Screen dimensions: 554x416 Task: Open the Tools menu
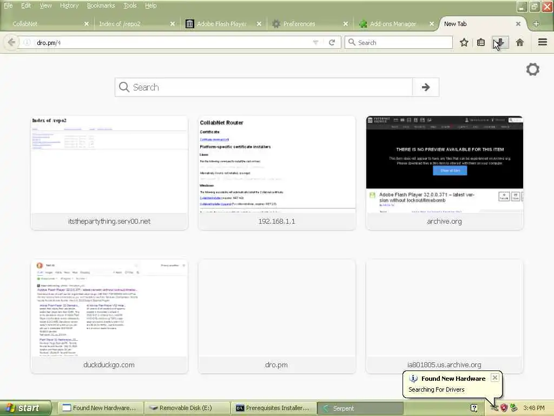coord(130,5)
